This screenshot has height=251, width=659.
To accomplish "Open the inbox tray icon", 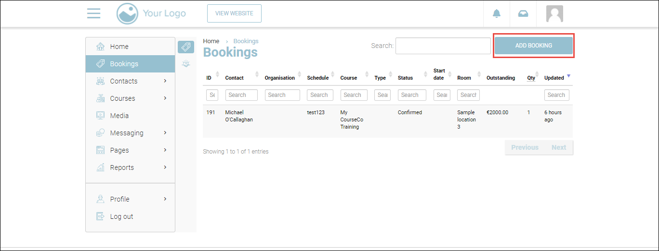I will (x=523, y=13).
